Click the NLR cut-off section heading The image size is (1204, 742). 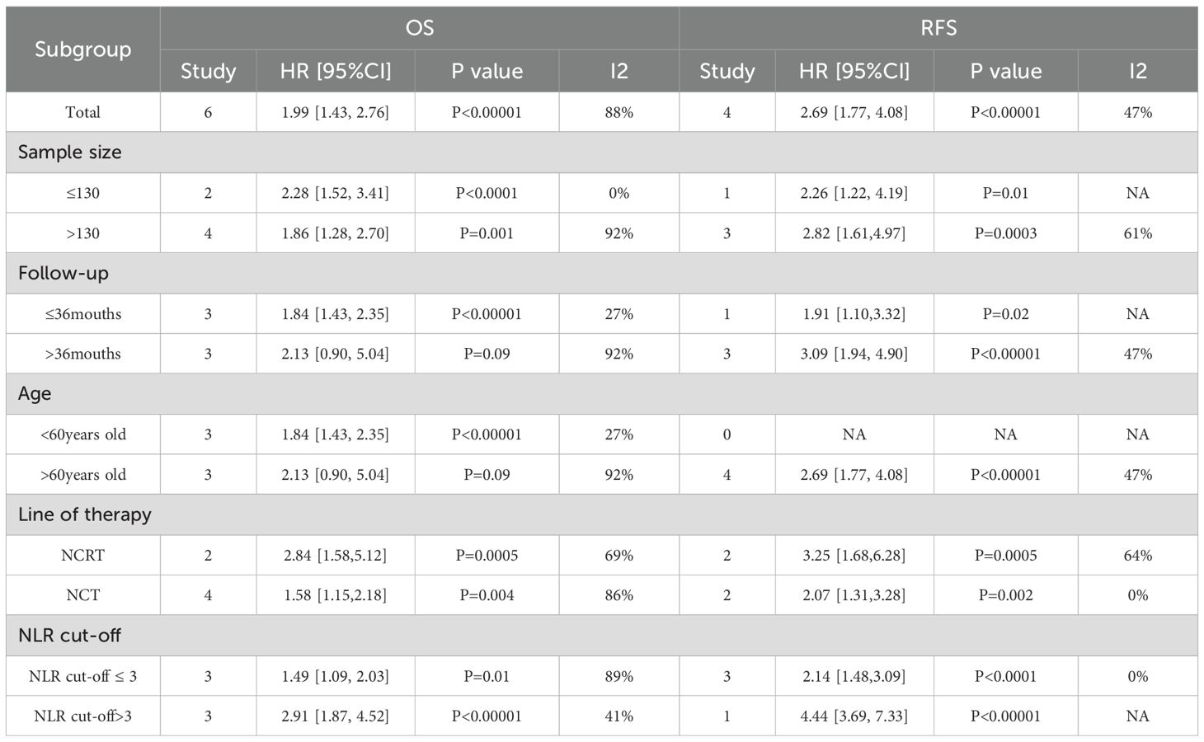(x=69, y=636)
